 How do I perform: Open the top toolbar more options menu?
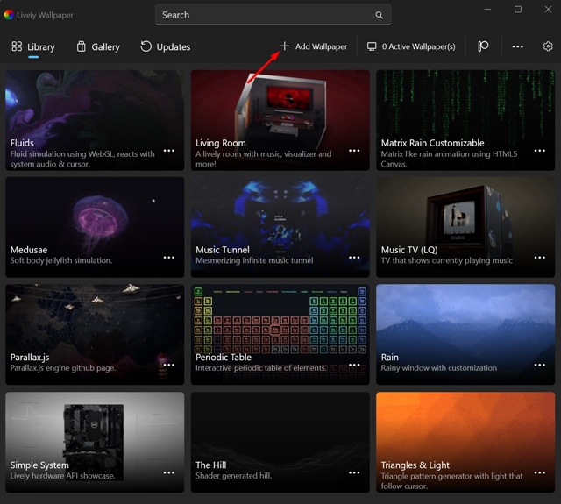(517, 46)
